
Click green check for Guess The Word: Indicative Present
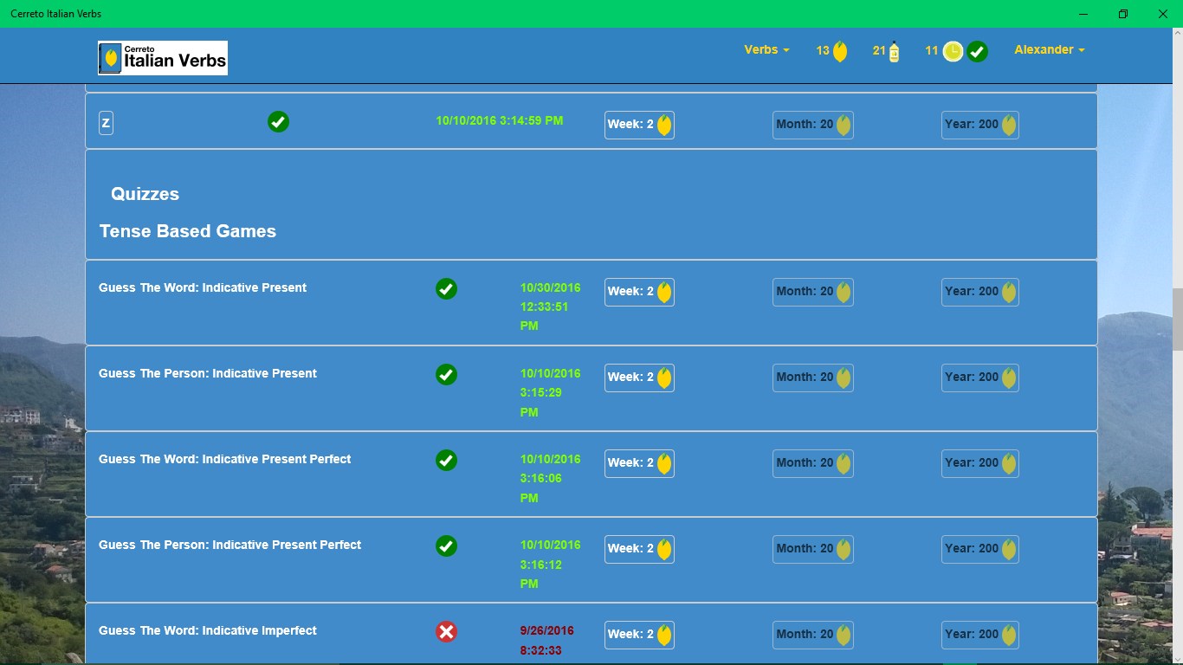tap(446, 289)
